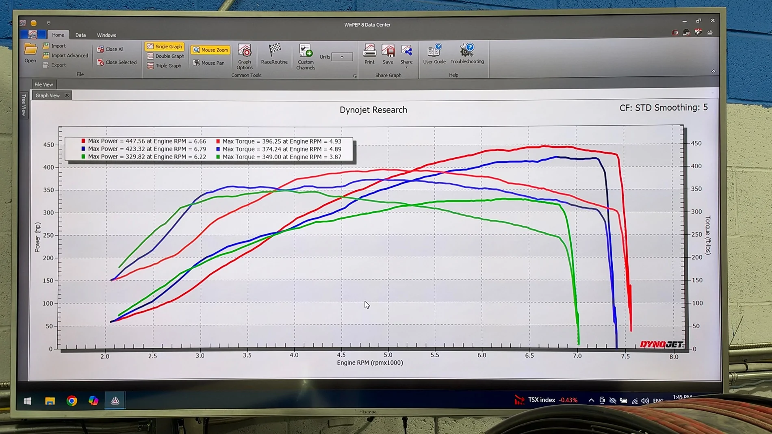Open the Windows Start menu

pos(28,401)
